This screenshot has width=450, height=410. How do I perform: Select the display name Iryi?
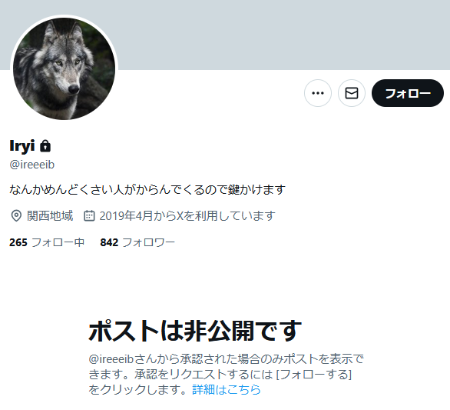coord(22,146)
